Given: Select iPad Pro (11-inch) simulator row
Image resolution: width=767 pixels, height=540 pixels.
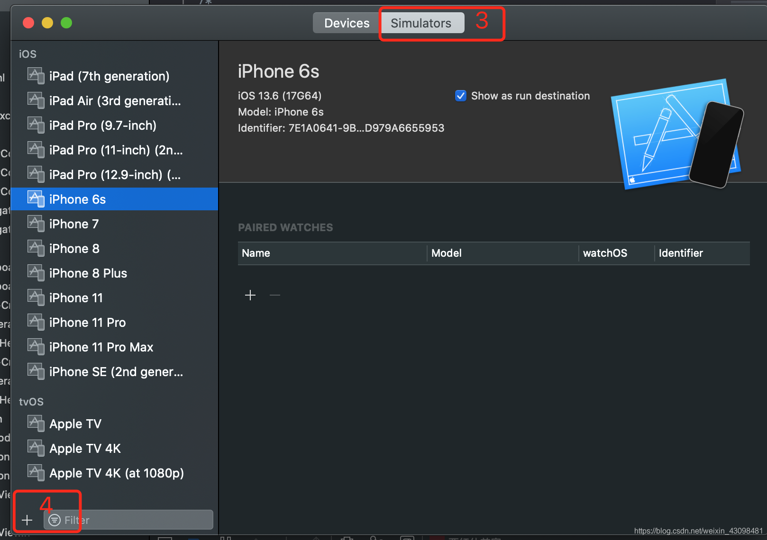Looking at the screenshot, I should pyautogui.click(x=114, y=150).
